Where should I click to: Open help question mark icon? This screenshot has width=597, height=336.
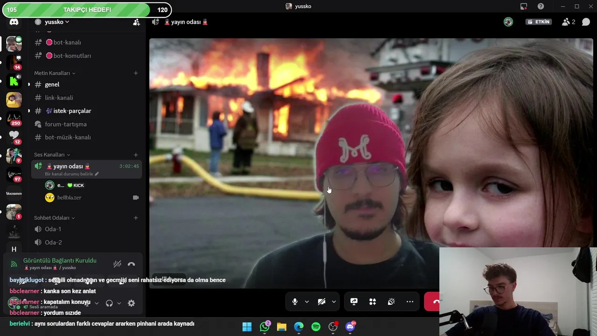coord(541,6)
